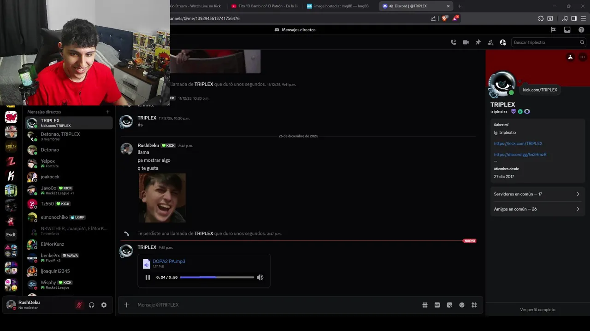Open the gift icon in the message bar
The image size is (590, 331).
[425, 305]
